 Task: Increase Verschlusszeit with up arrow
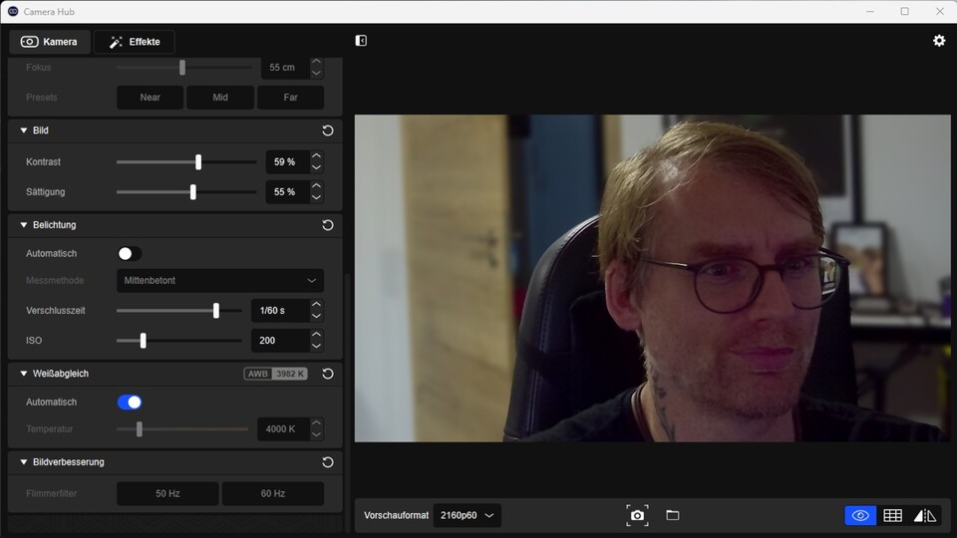click(x=316, y=305)
